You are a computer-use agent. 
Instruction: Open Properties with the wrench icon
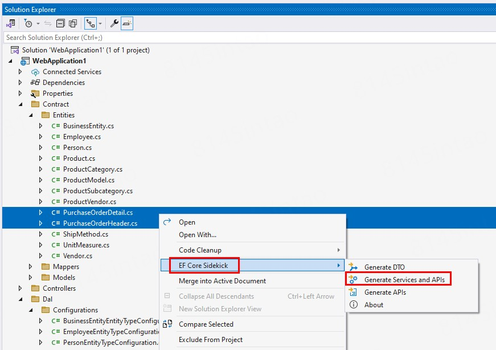click(114, 23)
